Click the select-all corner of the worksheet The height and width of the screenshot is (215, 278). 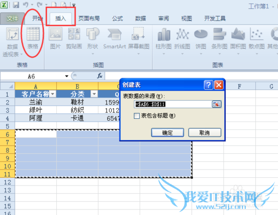click(7, 86)
